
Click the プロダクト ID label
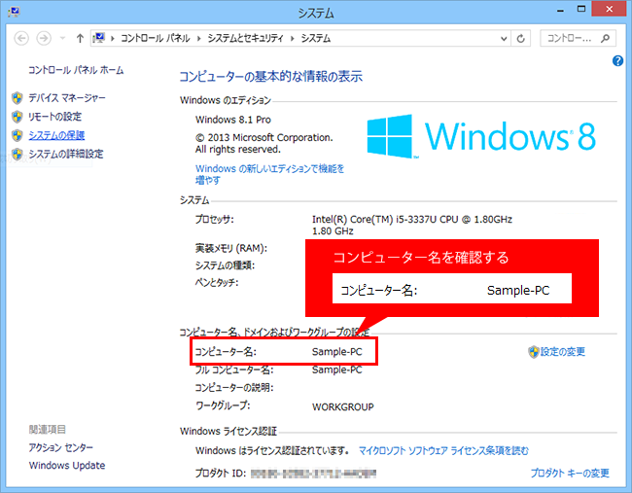point(221,474)
